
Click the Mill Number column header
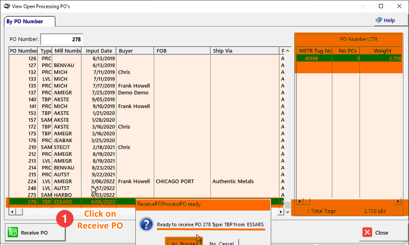(67, 50)
